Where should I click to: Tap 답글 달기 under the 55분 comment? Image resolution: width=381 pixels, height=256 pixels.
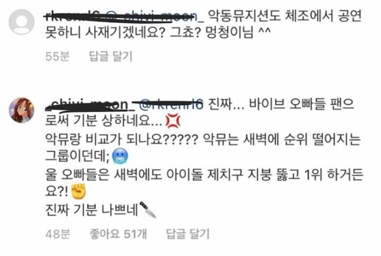point(111,57)
